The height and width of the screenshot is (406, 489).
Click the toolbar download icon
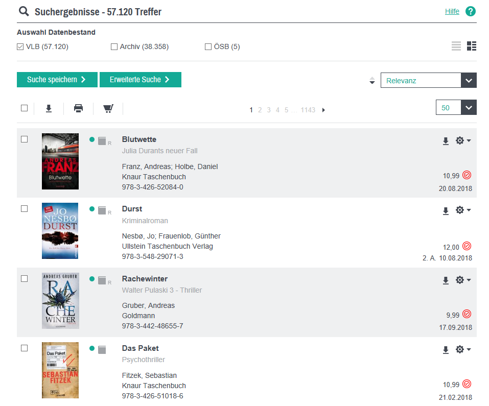[49, 108]
